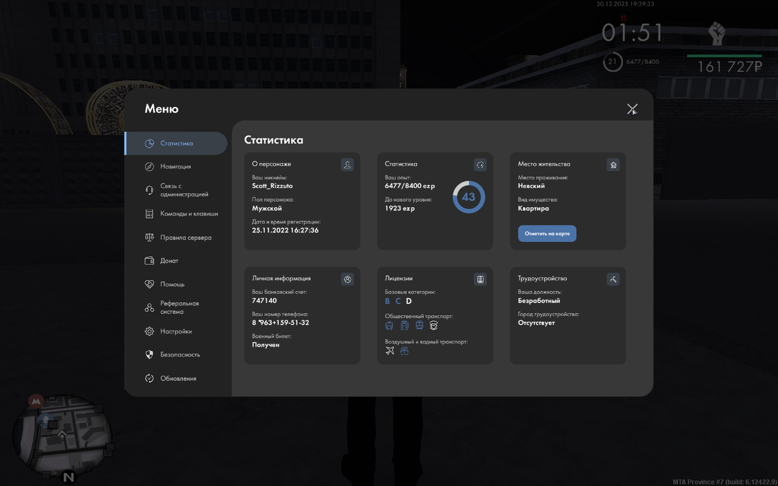Click the house icon on Место жительства card
The width and height of the screenshot is (778, 486).
613,165
